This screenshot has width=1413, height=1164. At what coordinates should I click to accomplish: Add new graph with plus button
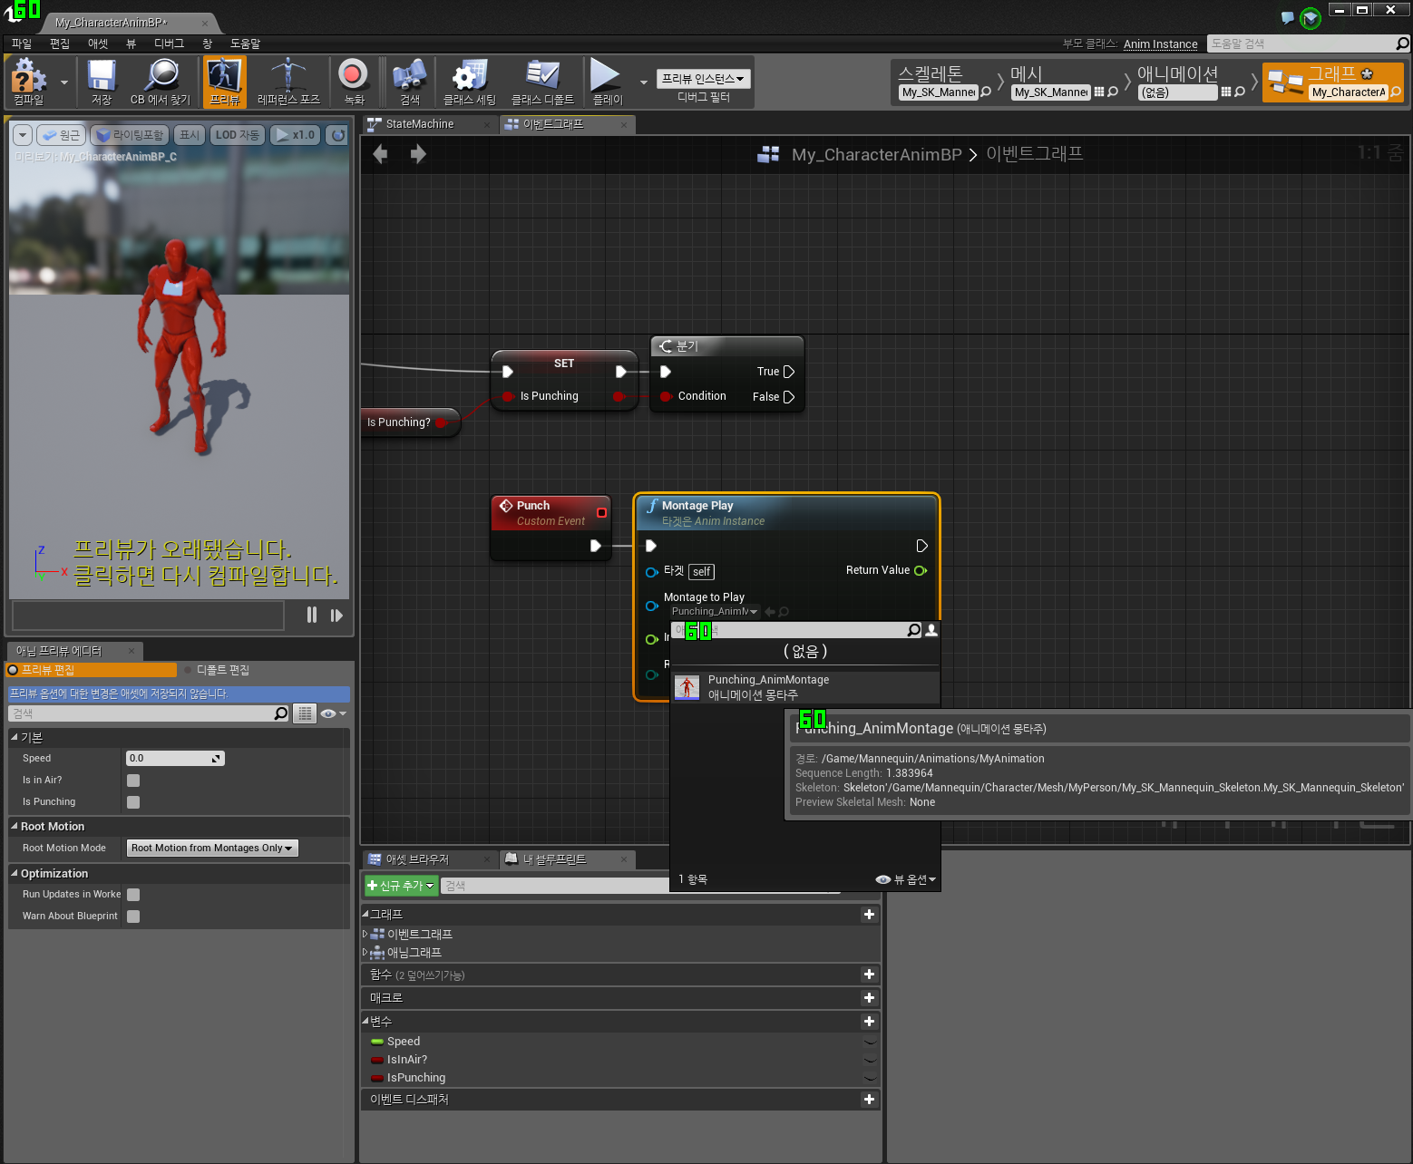click(x=869, y=914)
